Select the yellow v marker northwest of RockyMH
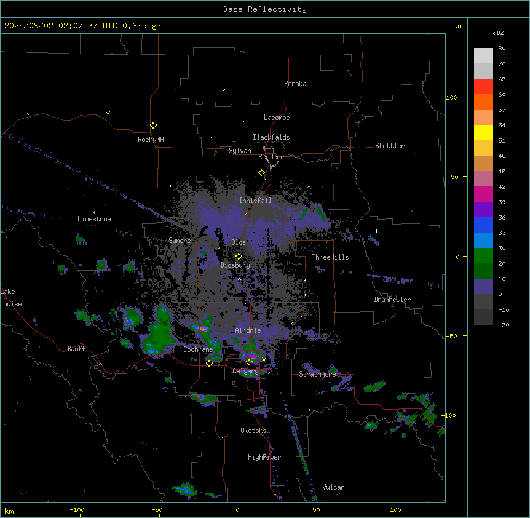The image size is (530, 518). pos(108,113)
